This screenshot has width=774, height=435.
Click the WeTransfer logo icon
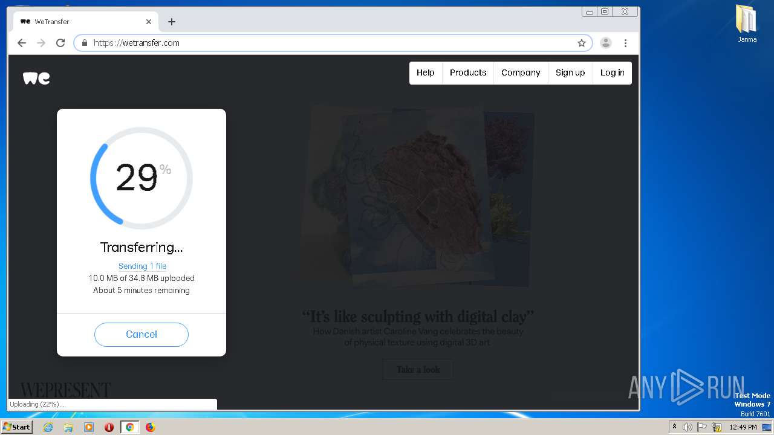pos(36,78)
